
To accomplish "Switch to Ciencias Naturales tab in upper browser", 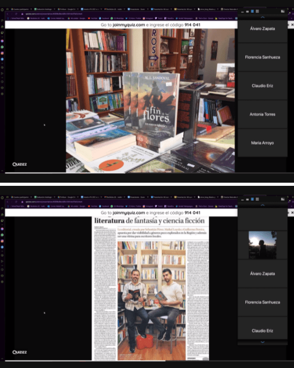I will [x=229, y=9].
